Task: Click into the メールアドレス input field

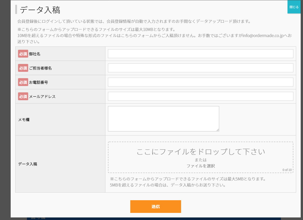Action: pos(200,96)
